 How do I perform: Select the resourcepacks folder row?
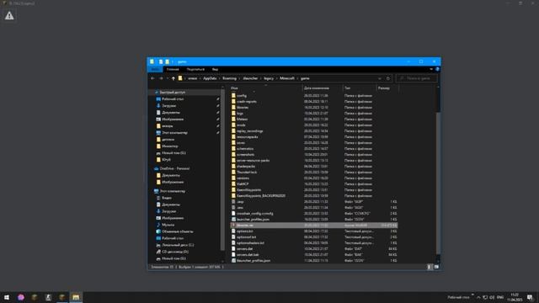coord(314,136)
